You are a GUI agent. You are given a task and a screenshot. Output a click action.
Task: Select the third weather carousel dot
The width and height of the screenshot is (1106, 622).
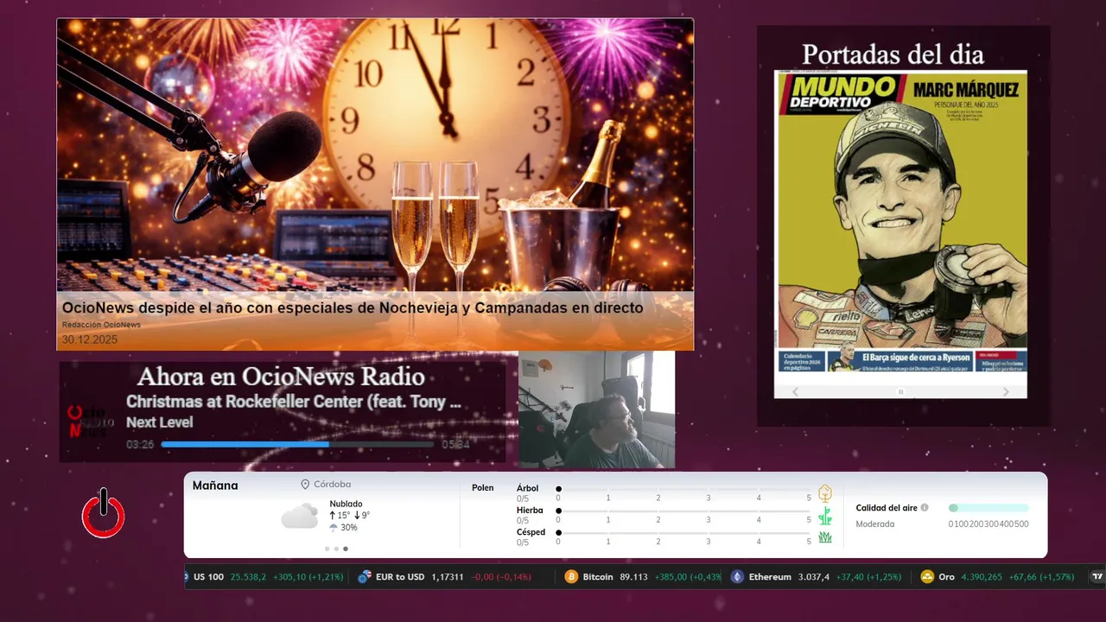tap(346, 549)
